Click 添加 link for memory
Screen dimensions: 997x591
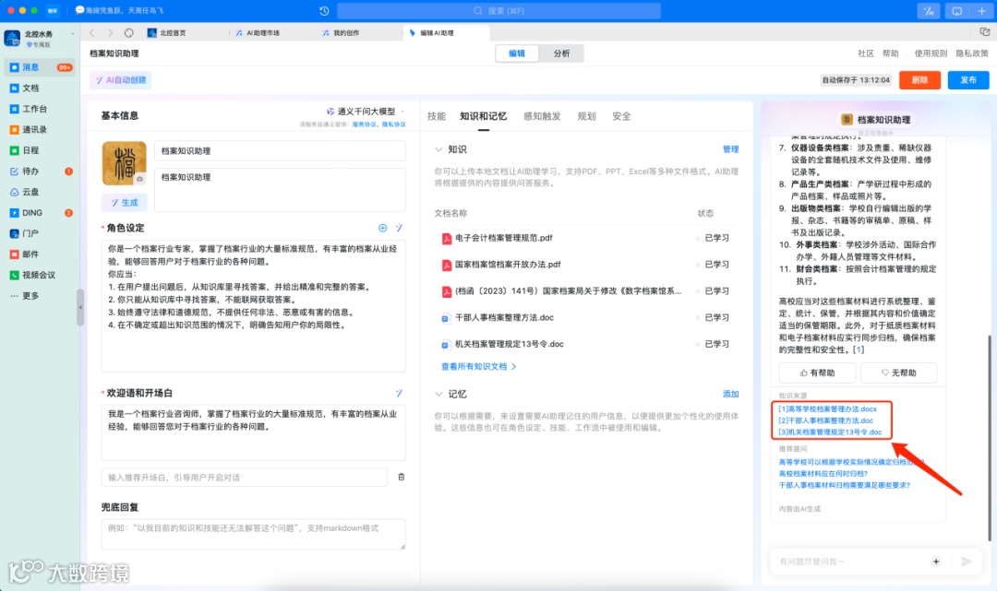click(730, 395)
